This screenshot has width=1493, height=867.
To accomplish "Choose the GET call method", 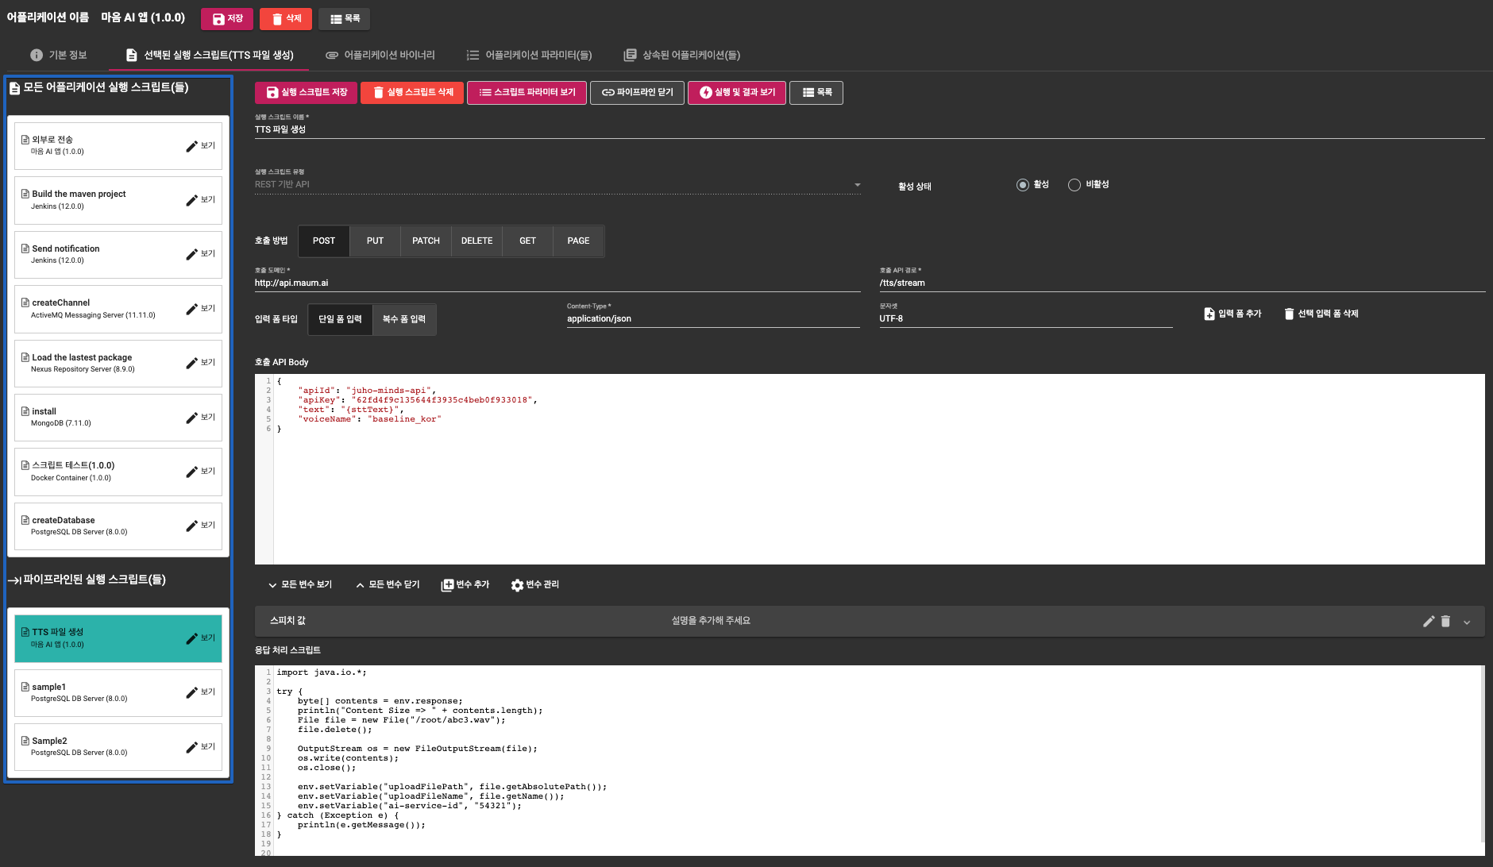I will pos(527,241).
